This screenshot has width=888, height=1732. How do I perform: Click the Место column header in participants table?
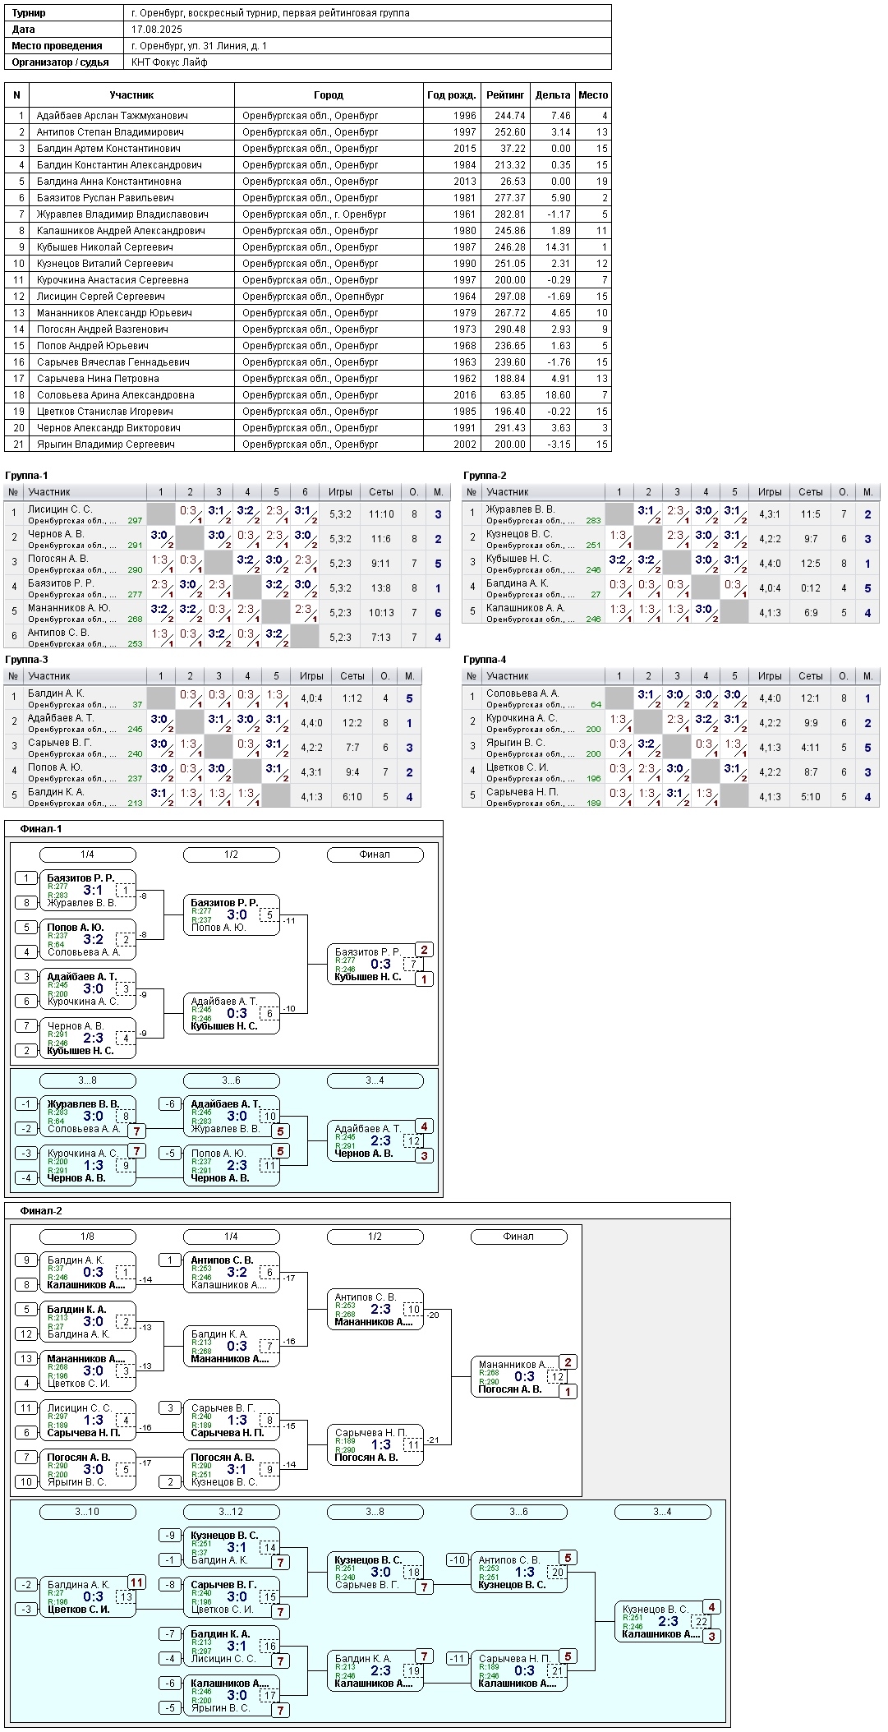[x=592, y=95]
